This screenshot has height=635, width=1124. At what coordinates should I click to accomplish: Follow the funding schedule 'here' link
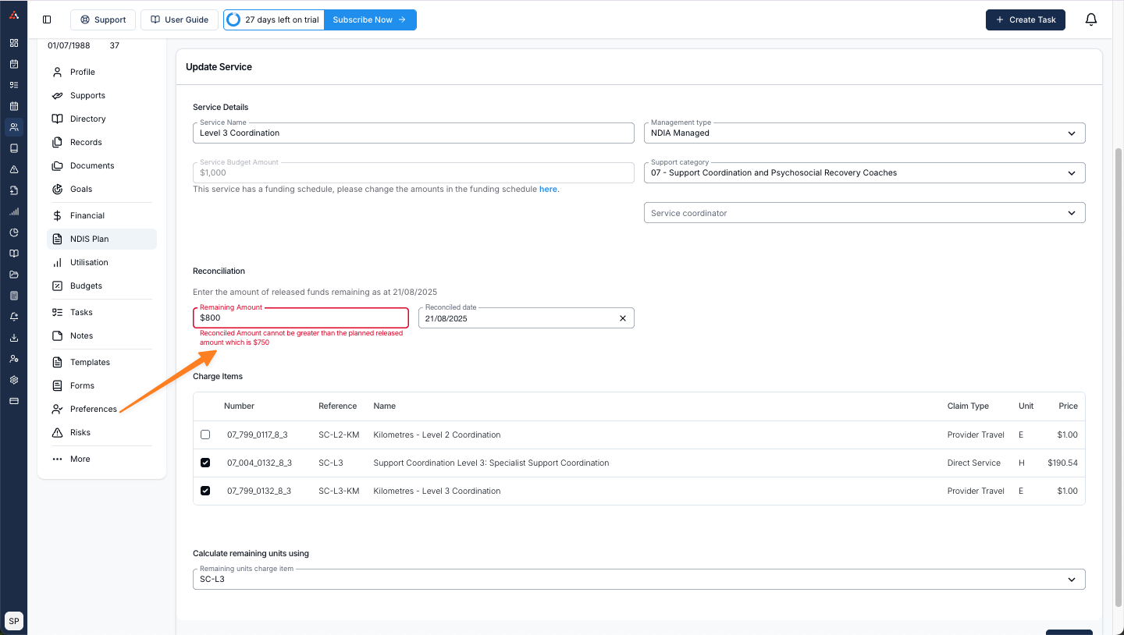pyautogui.click(x=548, y=189)
